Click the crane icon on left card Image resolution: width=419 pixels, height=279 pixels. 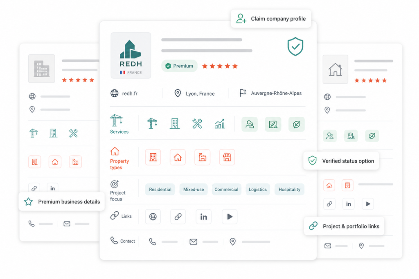click(x=34, y=133)
